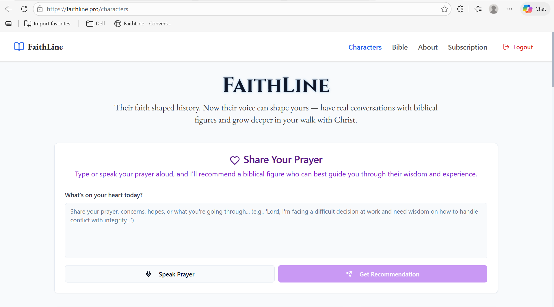Image resolution: width=554 pixels, height=307 pixels.
Task: Open the browser profile avatar
Action: (494, 9)
